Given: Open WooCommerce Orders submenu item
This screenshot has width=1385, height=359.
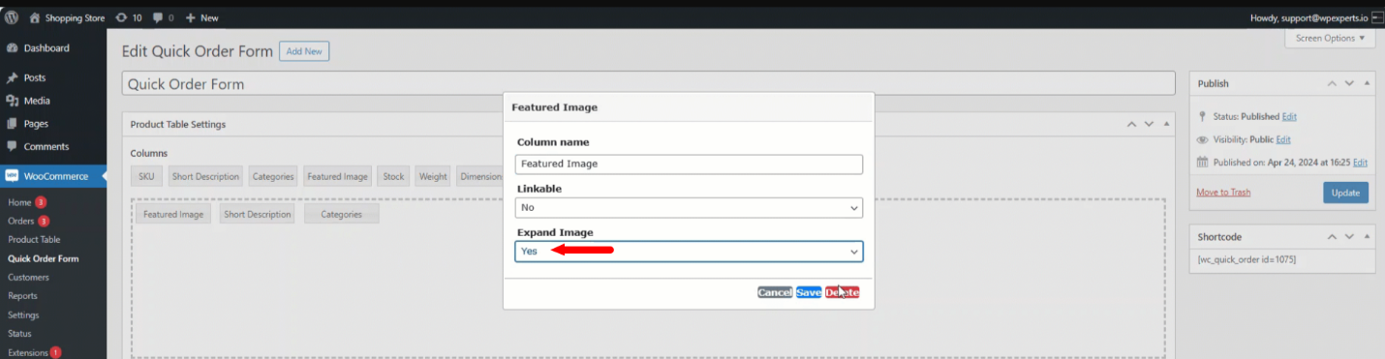Looking at the screenshot, I should [x=21, y=221].
